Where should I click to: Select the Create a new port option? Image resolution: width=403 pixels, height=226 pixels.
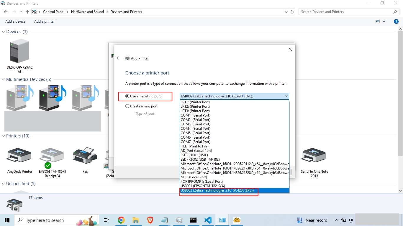(142, 106)
